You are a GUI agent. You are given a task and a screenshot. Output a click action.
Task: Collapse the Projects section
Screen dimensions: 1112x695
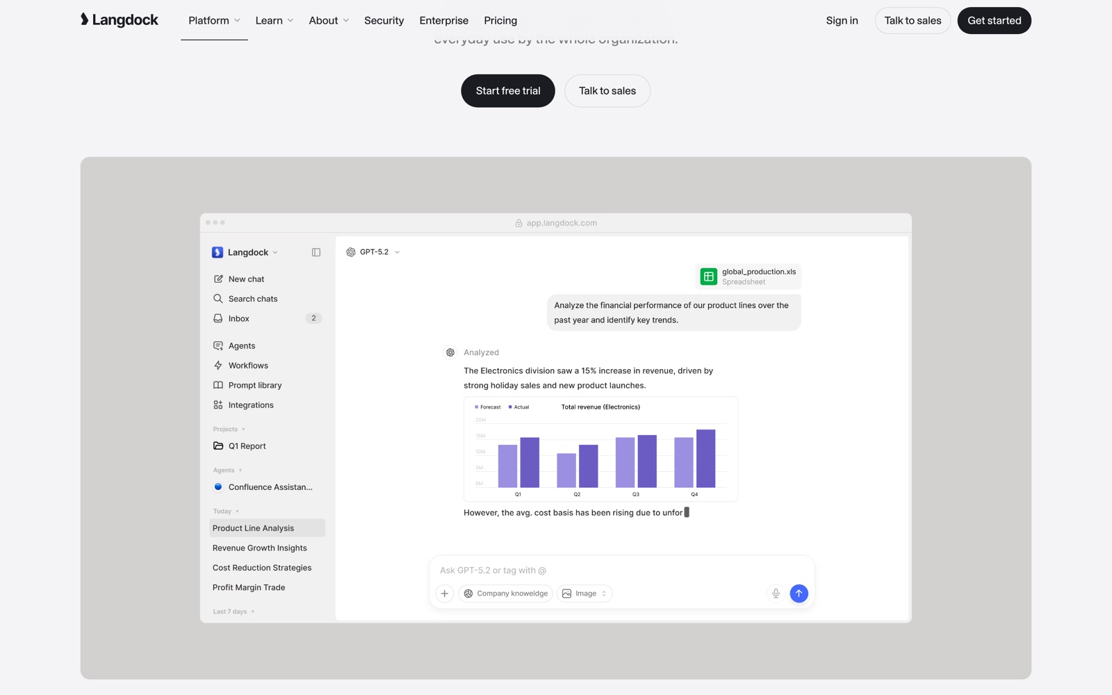229,430
